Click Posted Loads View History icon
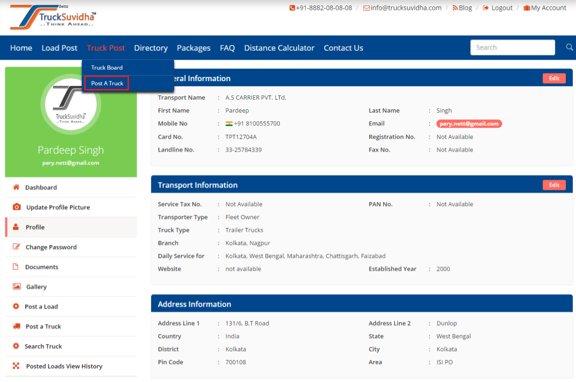The height and width of the screenshot is (382, 576). [16, 366]
